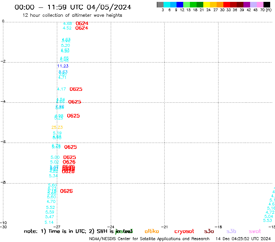275x242 pixels.
Task: Click the yellow 25.23 wave height value
Action: [x=57, y=127]
